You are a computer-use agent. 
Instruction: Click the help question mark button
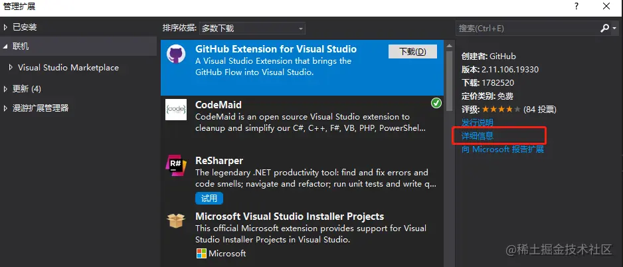pyautogui.click(x=576, y=6)
